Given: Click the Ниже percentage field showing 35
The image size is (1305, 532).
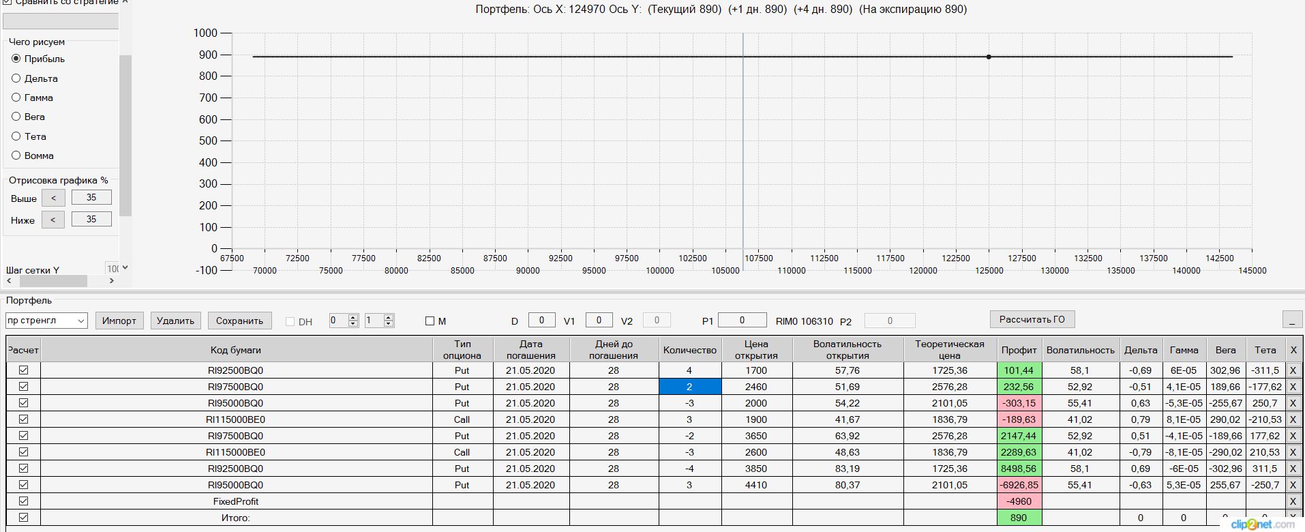Looking at the screenshot, I should click(x=91, y=220).
